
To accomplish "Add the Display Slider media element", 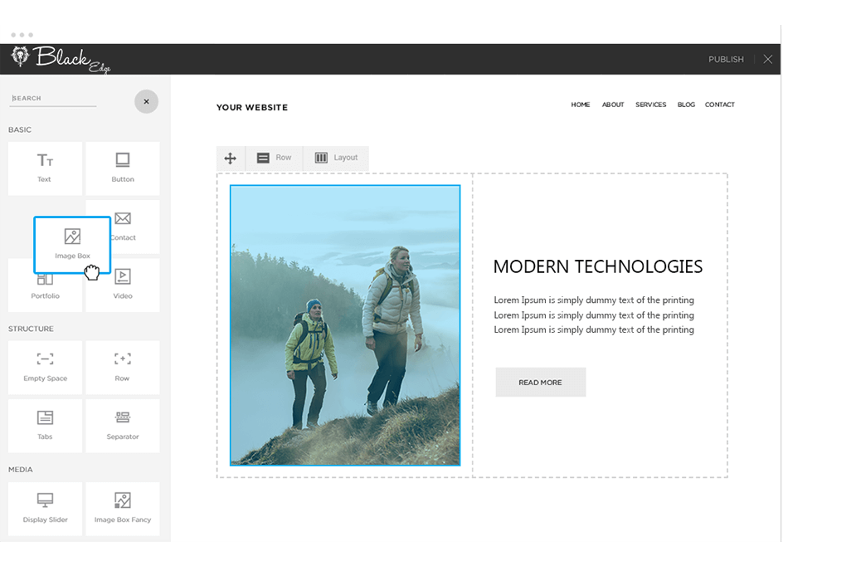I will [45, 509].
